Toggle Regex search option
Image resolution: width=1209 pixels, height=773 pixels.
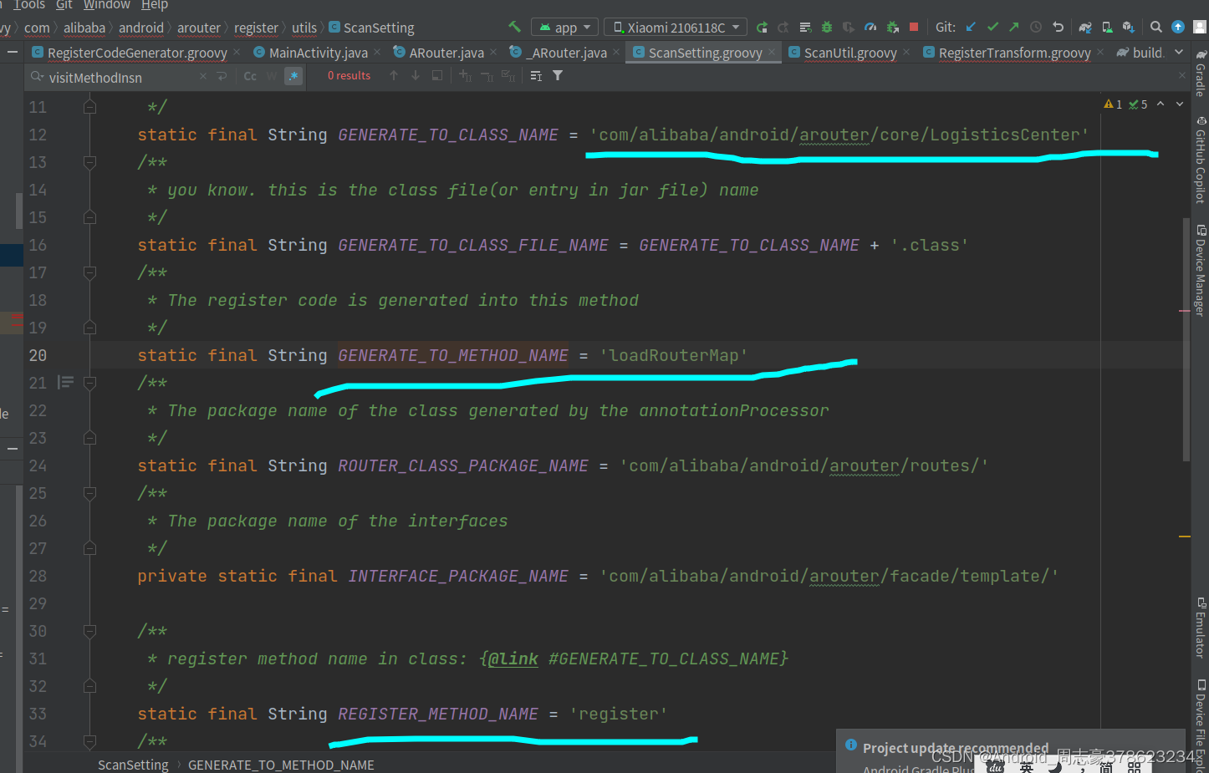click(x=293, y=76)
